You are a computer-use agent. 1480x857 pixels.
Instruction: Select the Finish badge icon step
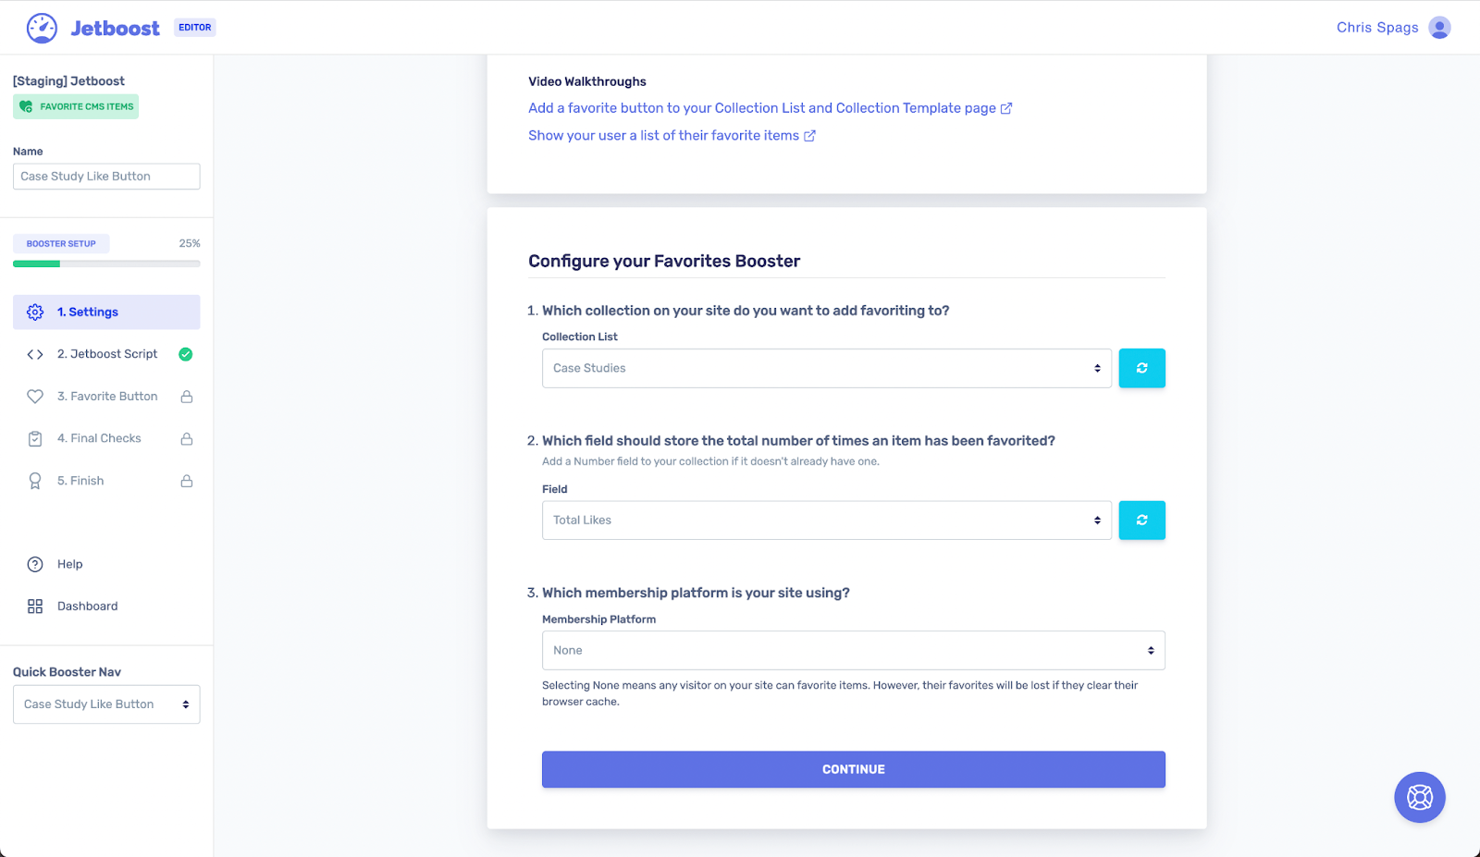pos(34,480)
